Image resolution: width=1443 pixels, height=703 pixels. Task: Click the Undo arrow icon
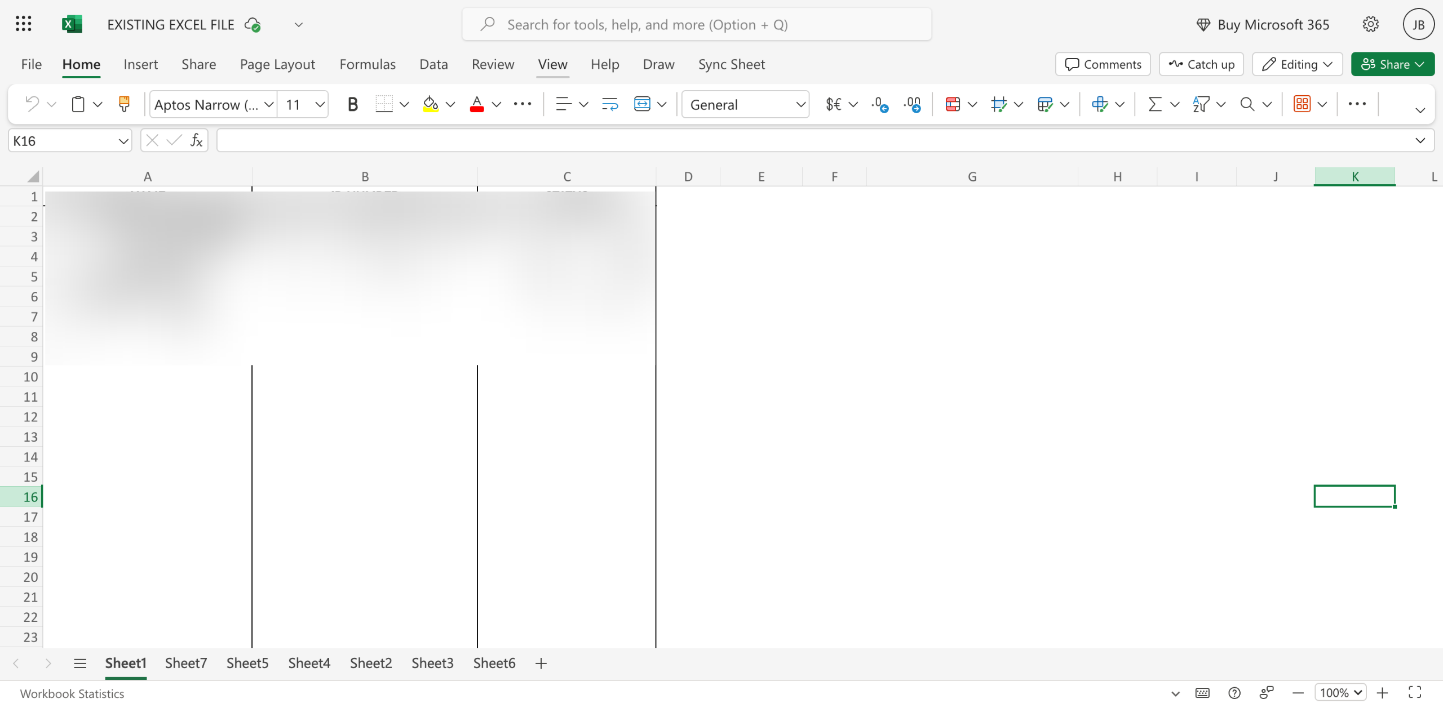tap(32, 104)
